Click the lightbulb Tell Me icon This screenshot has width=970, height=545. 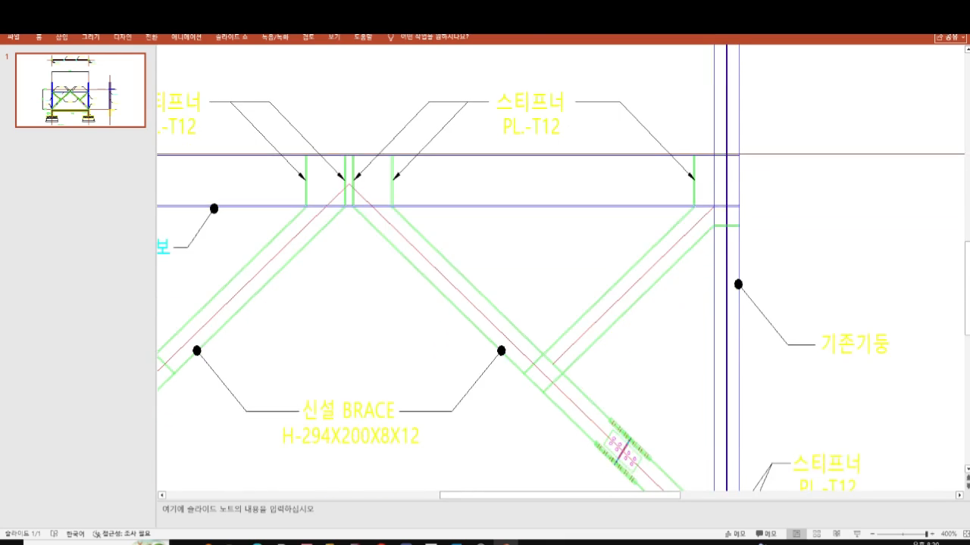(391, 37)
